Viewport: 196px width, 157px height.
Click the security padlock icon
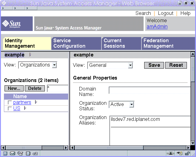(188, 153)
